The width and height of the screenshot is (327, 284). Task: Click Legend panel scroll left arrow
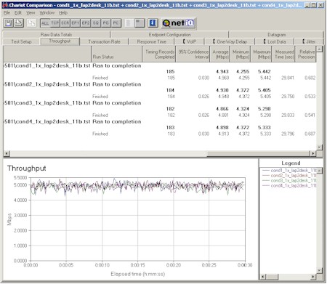click(263, 277)
